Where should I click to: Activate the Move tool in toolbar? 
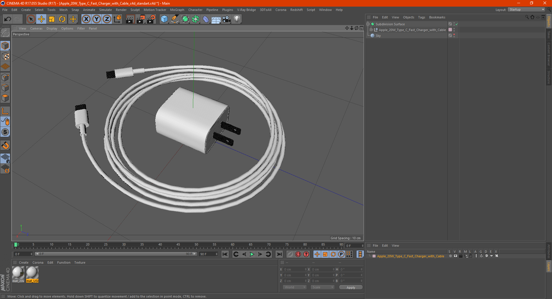[41, 19]
